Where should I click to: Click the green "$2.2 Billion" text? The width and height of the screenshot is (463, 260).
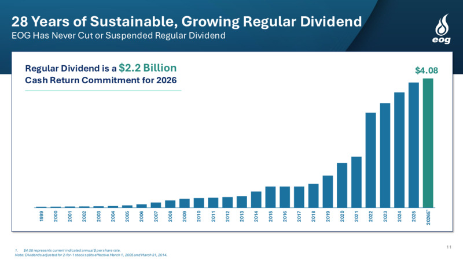(x=148, y=68)
